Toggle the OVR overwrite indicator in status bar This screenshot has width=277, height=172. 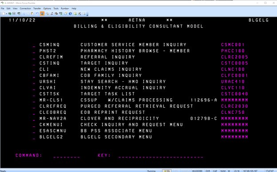208,171
